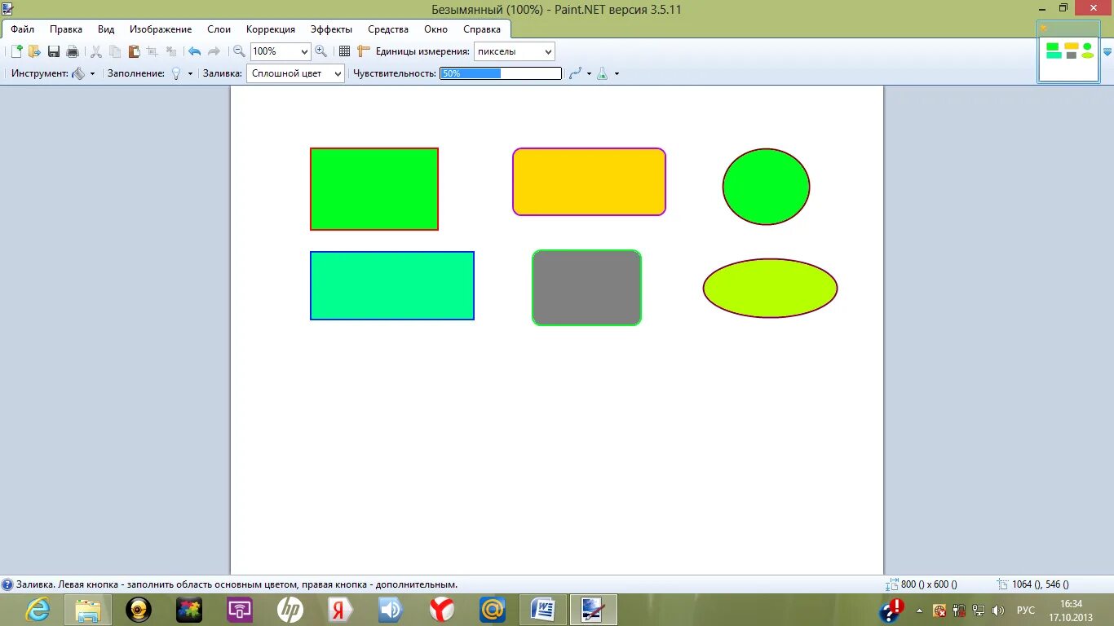This screenshot has width=1114, height=626.
Task: Open the Средства menu
Action: tap(388, 29)
